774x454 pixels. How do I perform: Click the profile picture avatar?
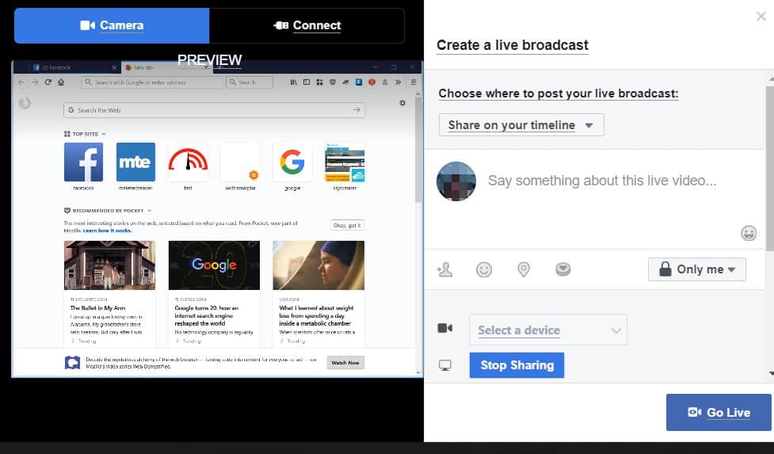456,181
